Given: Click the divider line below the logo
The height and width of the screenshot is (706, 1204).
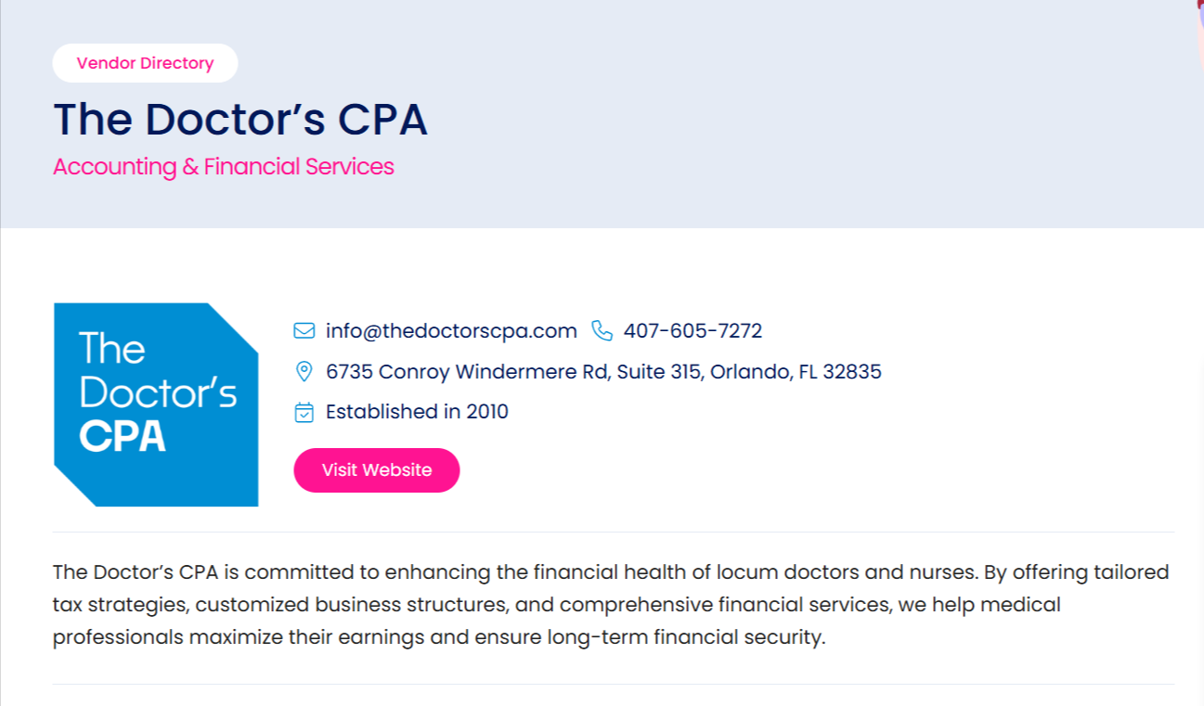Looking at the screenshot, I should point(613,532).
